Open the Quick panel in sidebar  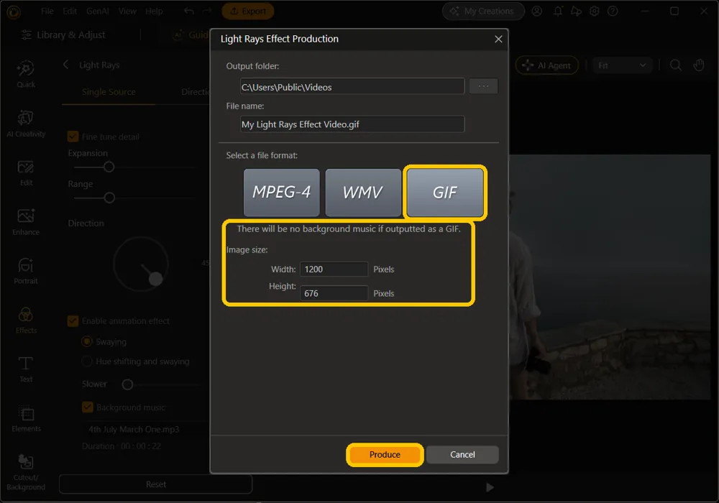point(26,74)
